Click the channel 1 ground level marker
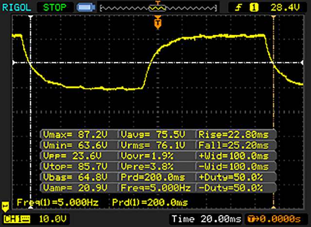The width and height of the screenshot is (311, 227). pyautogui.click(x=5, y=207)
